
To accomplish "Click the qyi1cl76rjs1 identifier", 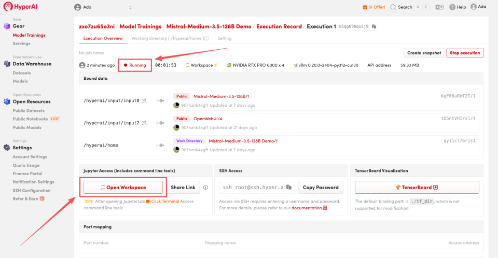I will [x=460, y=140].
